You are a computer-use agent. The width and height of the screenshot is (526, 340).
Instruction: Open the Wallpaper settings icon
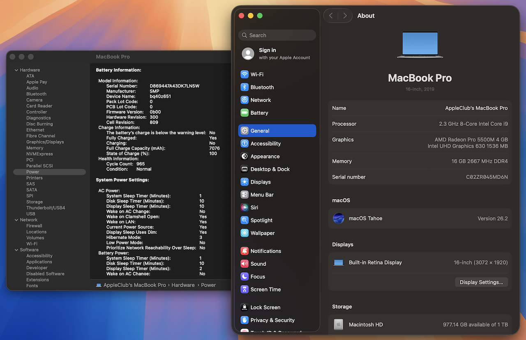click(x=245, y=233)
